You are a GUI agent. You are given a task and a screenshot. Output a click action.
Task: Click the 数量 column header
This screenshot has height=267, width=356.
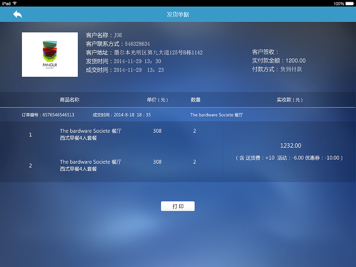pos(195,100)
